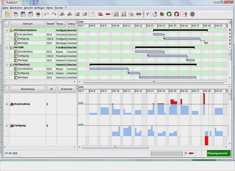This screenshot has height=171, width=235.
Task: Click the red left arrow toolbar icon
Action: click(108, 14)
